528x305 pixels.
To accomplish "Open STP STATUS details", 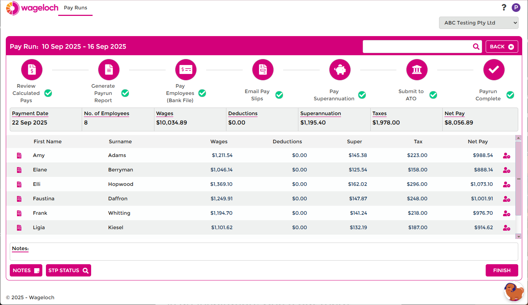I will (x=68, y=270).
